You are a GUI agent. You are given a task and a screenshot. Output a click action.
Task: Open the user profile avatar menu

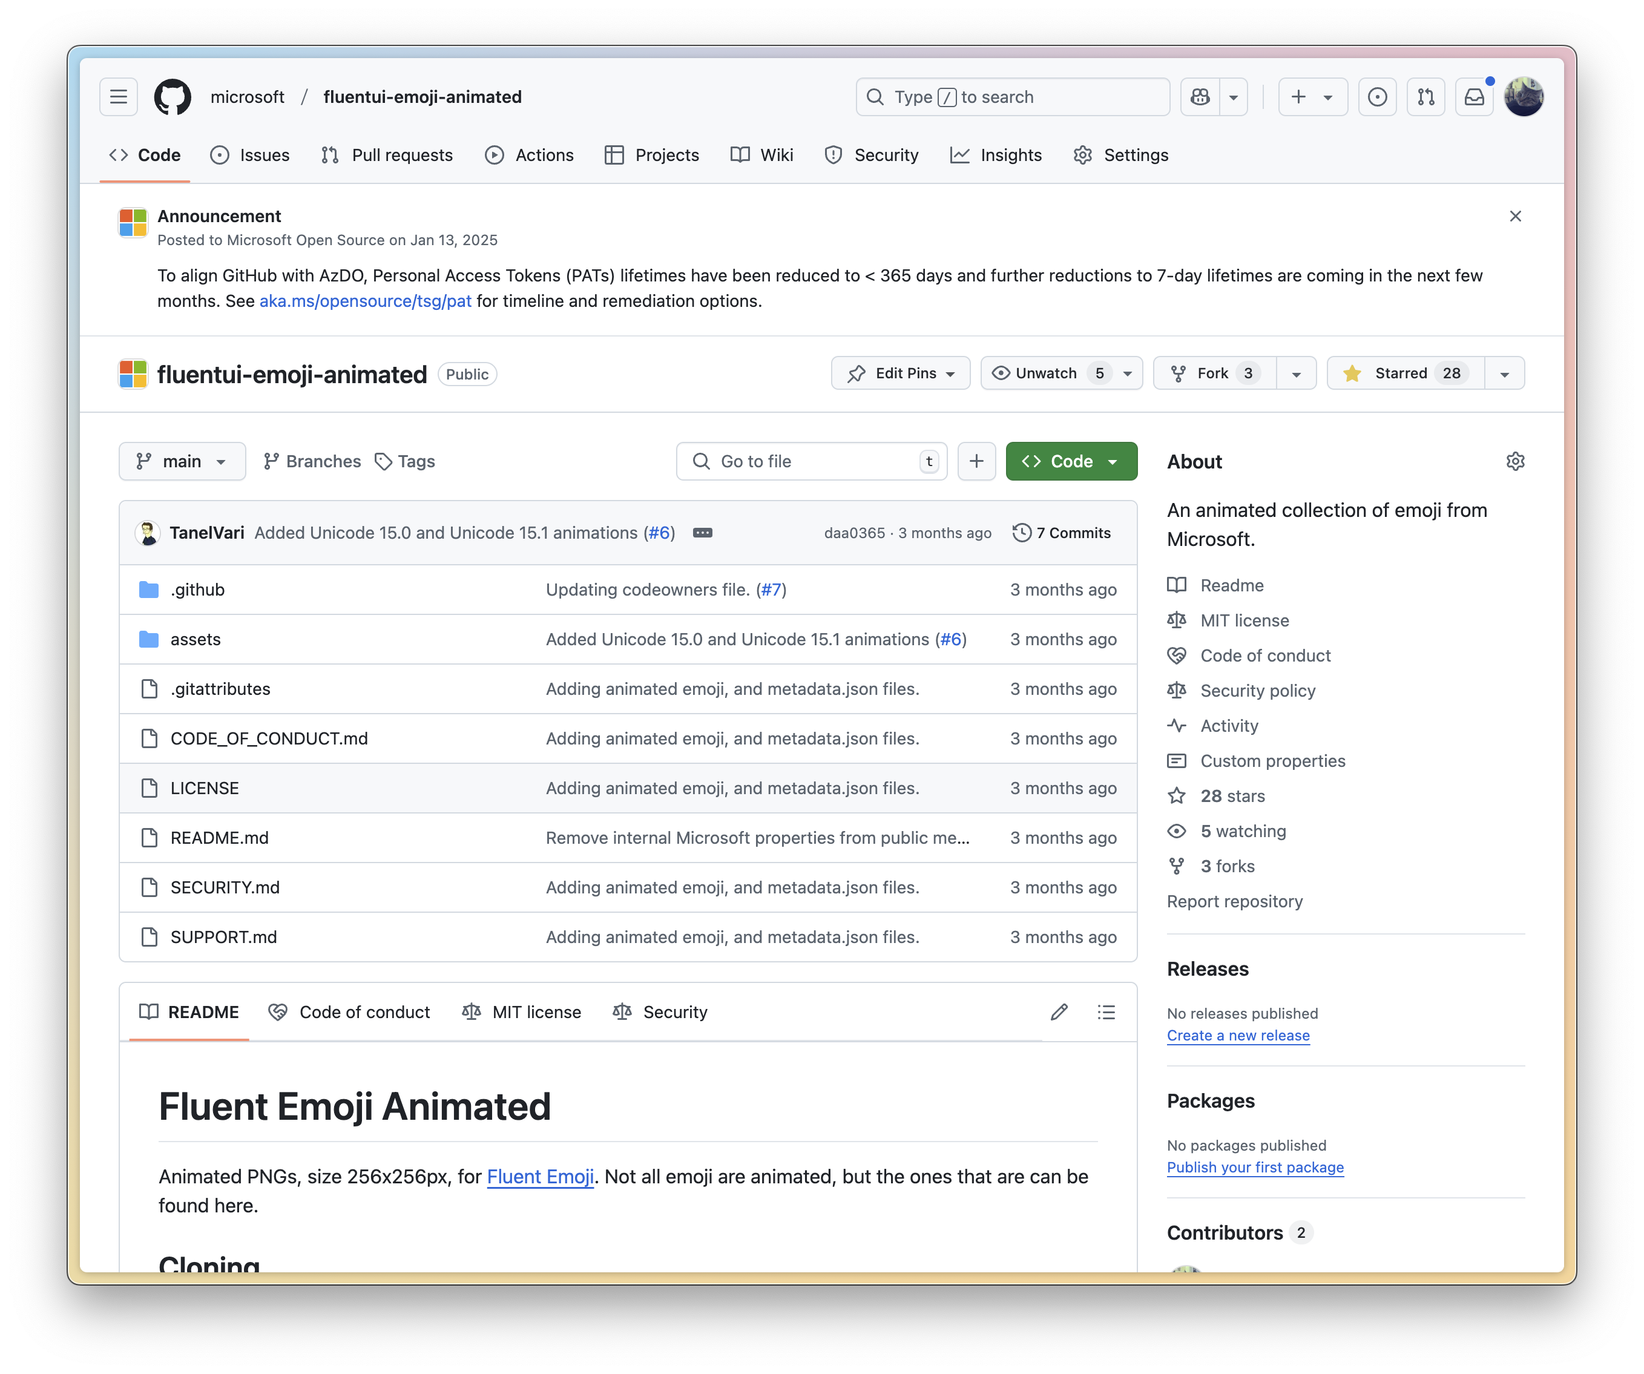click(1524, 97)
